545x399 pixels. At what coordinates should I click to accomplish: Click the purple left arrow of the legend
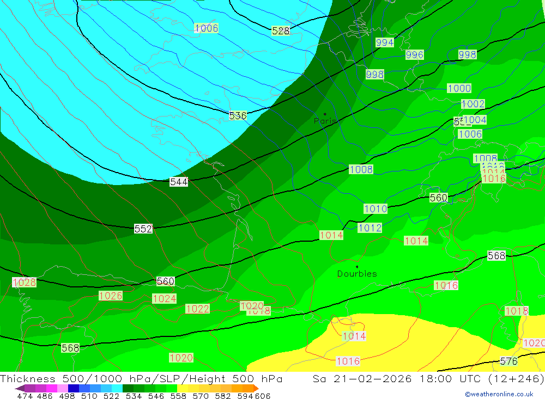(20, 389)
